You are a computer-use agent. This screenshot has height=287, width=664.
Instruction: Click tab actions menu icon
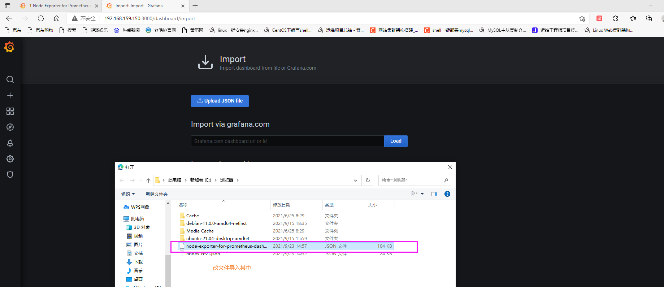(8, 6)
